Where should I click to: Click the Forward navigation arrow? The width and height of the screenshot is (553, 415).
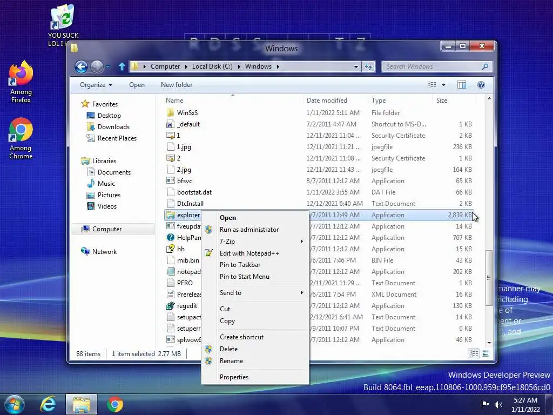coord(97,66)
